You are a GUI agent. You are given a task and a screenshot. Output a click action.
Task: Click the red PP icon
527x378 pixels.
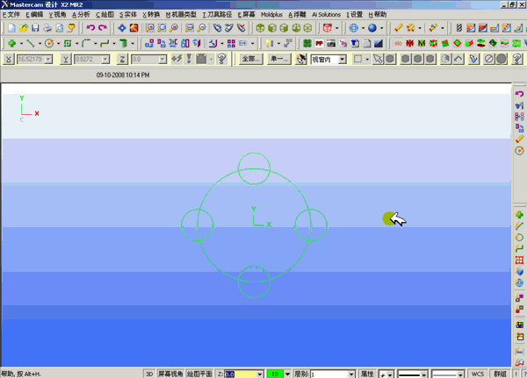[x=319, y=43]
